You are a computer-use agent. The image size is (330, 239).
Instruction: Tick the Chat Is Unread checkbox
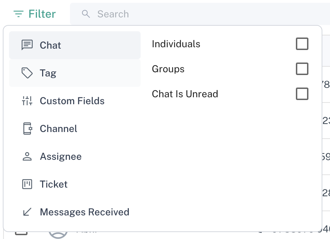pyautogui.click(x=302, y=94)
